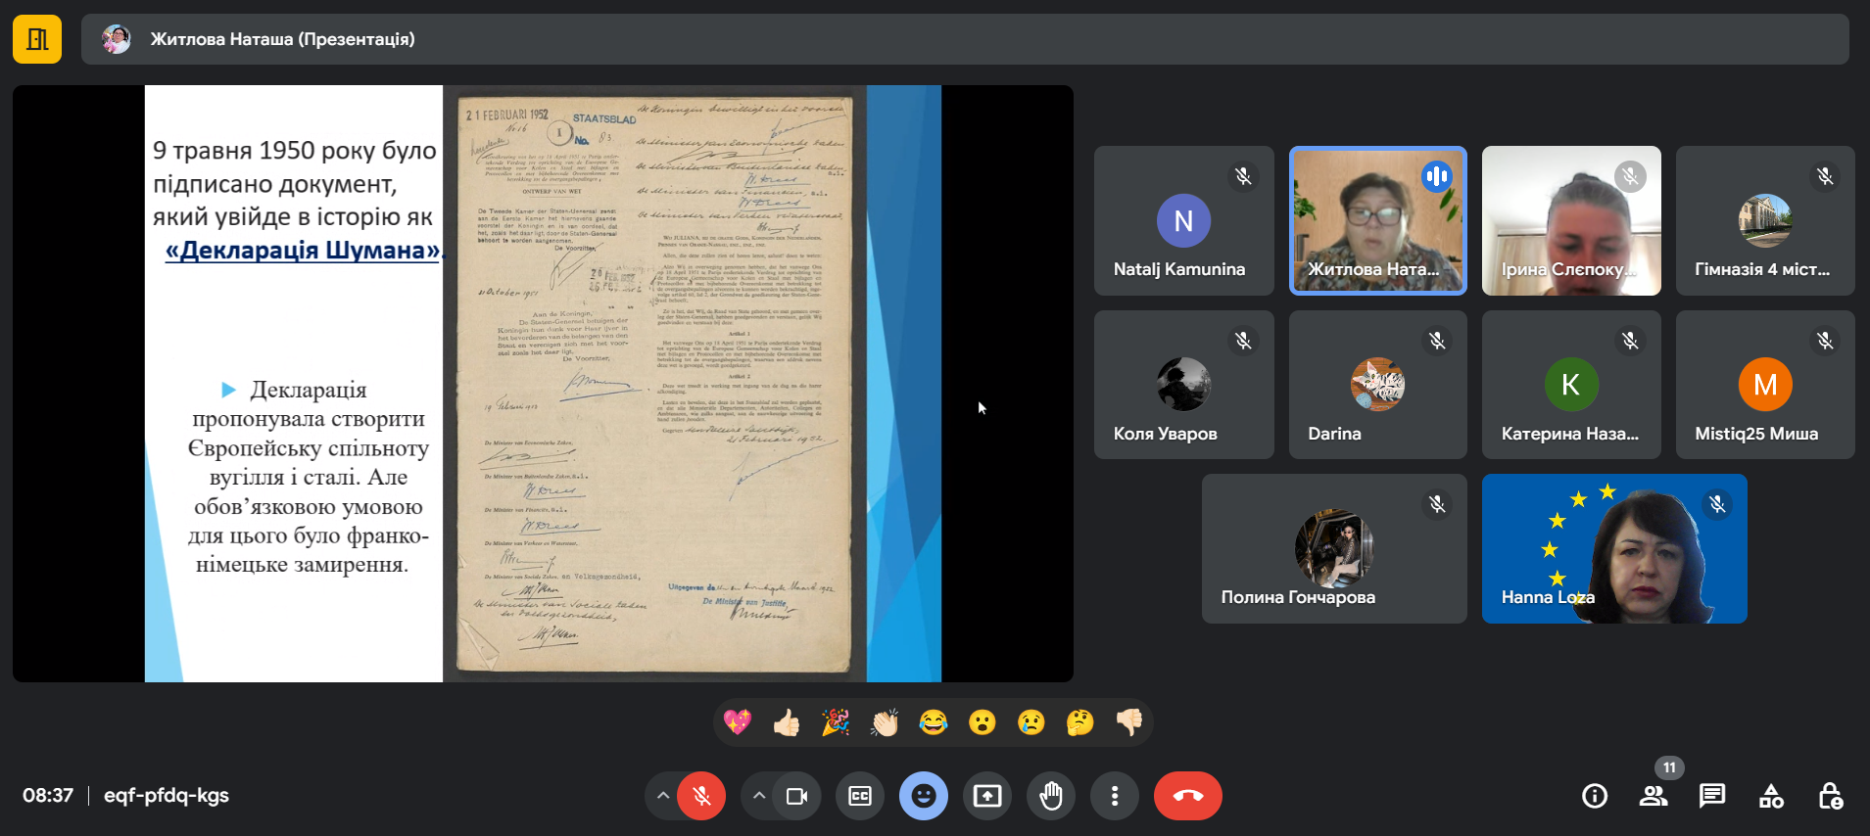Screen dimensions: 1870x836
Task: Open the activities shapes icon
Action: point(1771,796)
